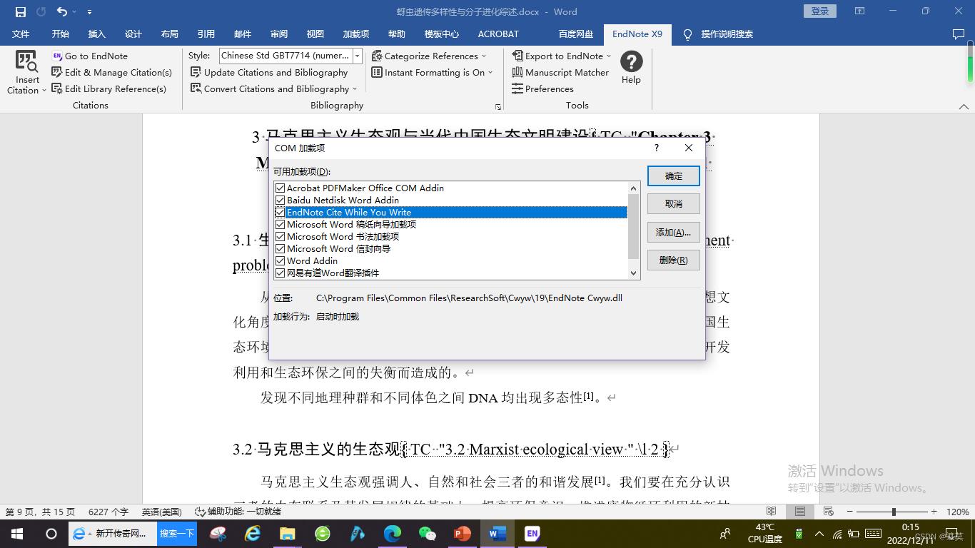Uncheck Acrobat PDFMaker Office COM Addin
The height and width of the screenshot is (548, 975).
[281, 188]
